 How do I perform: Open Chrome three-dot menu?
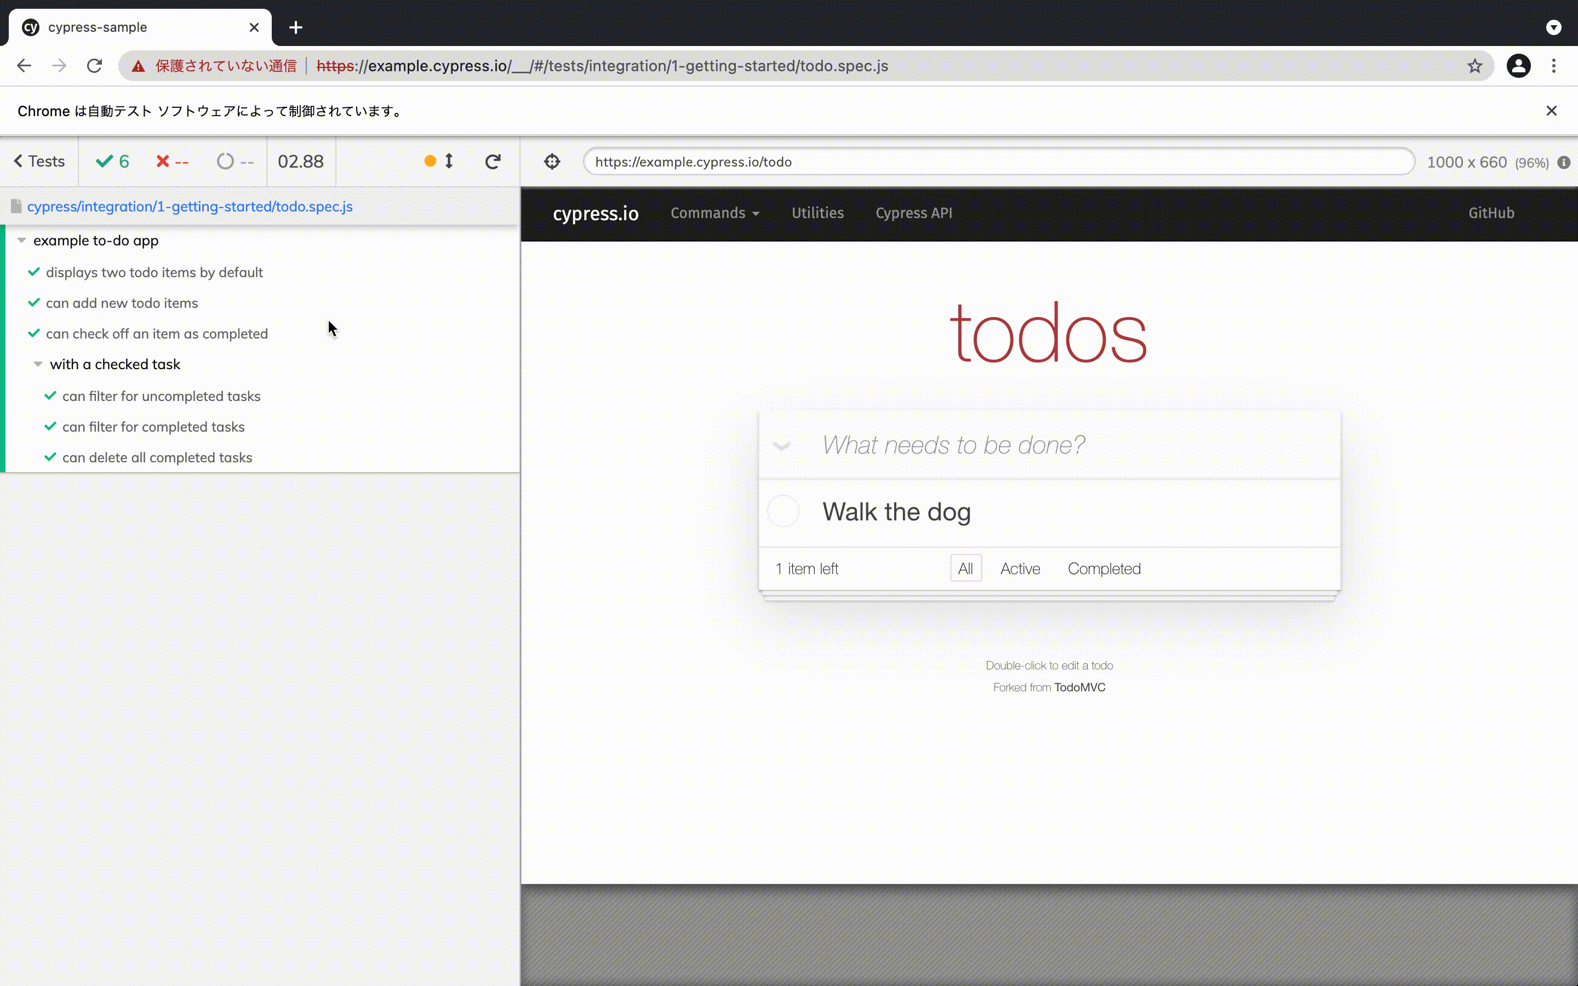(1554, 66)
